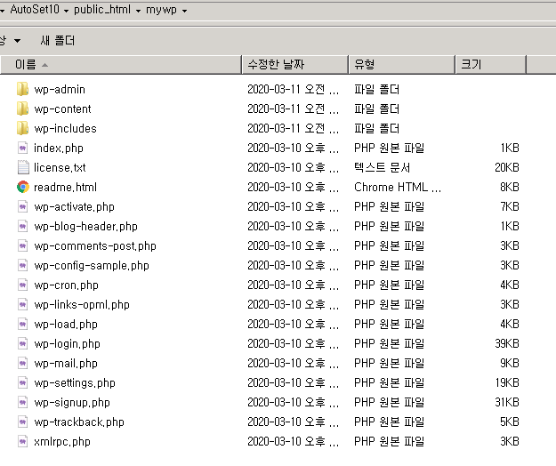Select the wp-activate.php file name

[x=75, y=207]
